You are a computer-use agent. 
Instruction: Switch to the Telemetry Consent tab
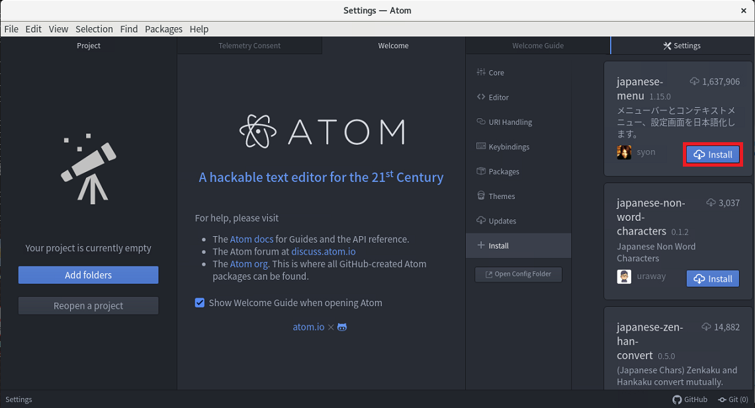click(x=249, y=46)
